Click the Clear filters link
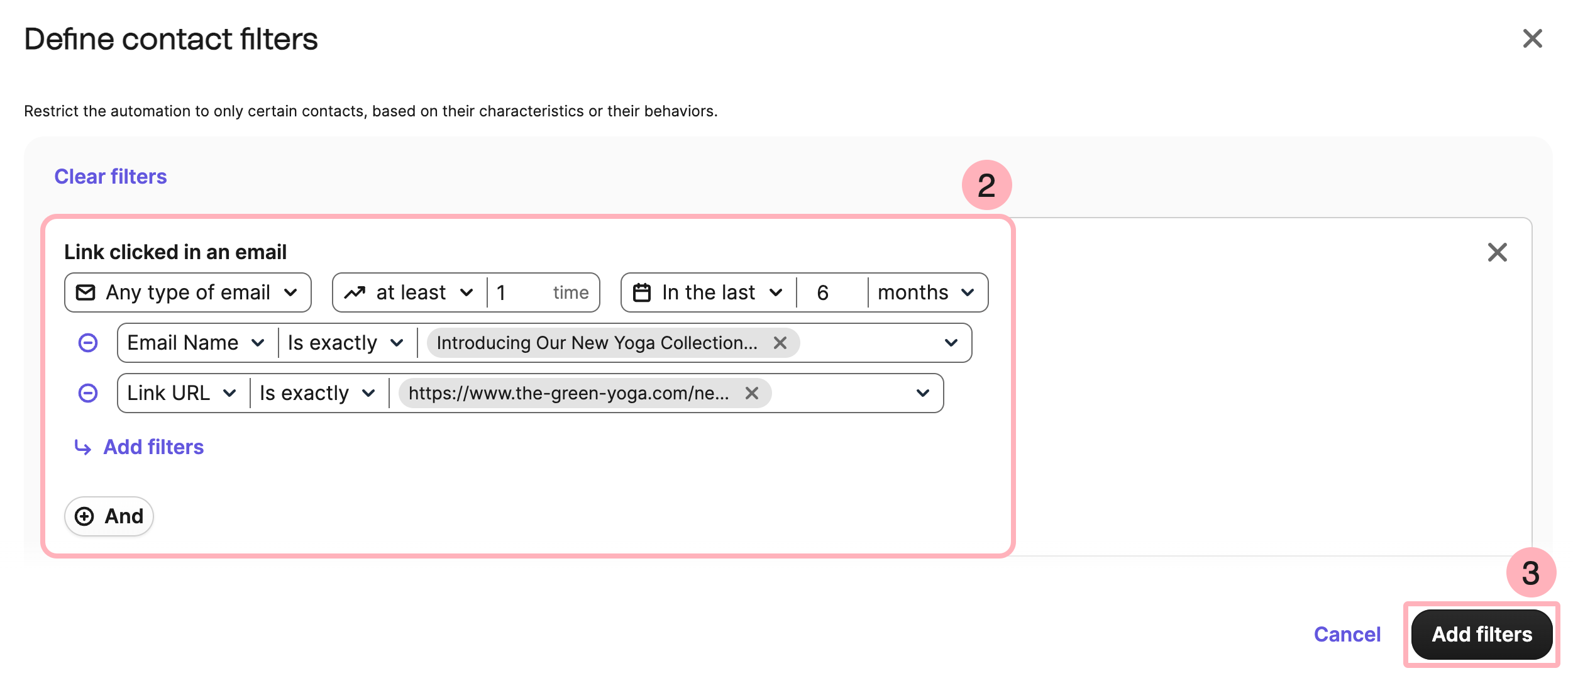Screen dimensions: 1573x678 click(x=111, y=177)
